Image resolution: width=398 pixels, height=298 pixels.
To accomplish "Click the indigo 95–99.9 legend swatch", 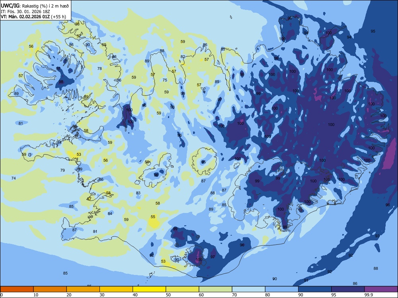I will pyautogui.click(x=348, y=289).
